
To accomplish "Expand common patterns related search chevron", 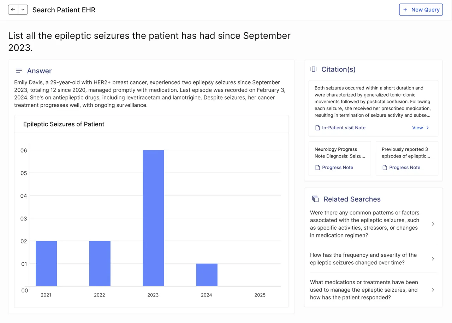I will 433,224.
